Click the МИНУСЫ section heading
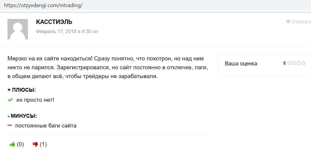311x155 pixels. pos(22,116)
